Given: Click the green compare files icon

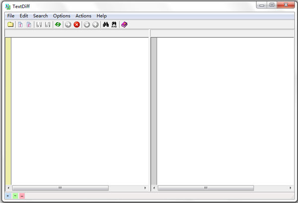Looking at the screenshot, I should click(x=58, y=25).
